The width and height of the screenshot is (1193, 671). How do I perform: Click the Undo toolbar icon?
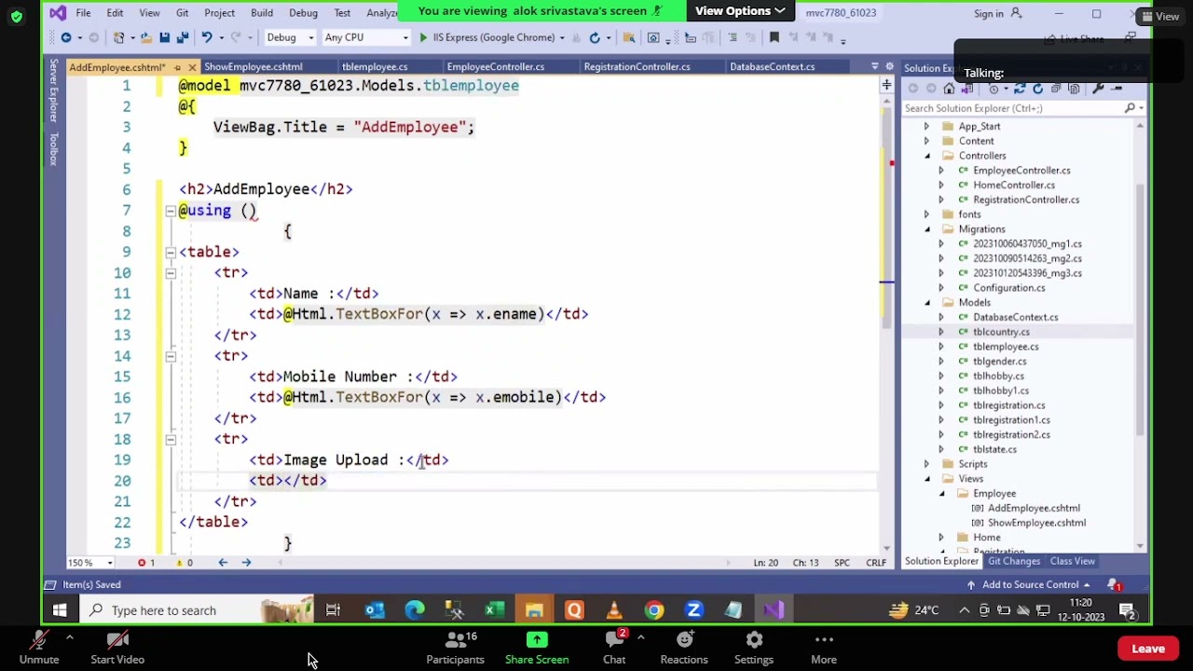click(207, 37)
